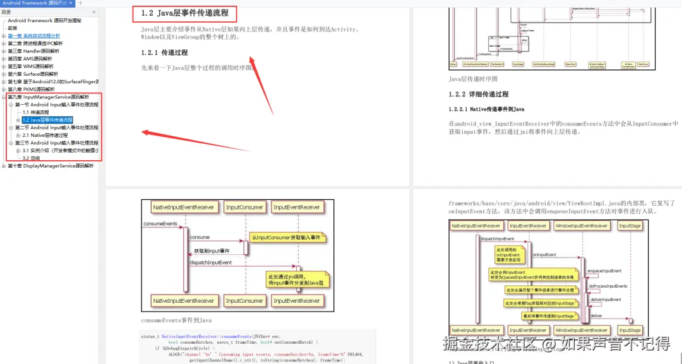Expand the 第二章 跨进程通信IPC解析 node
682x364 pixels.
coord(4,44)
